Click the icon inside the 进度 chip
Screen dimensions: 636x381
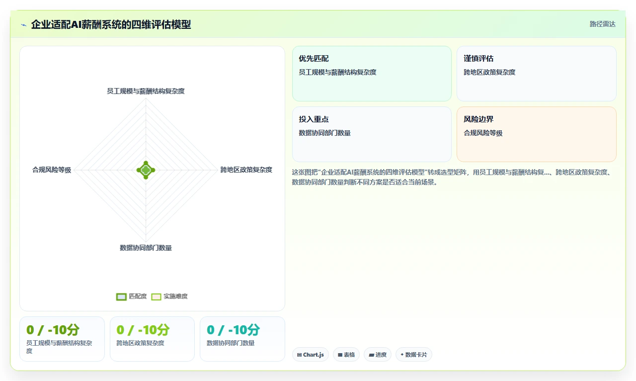pyautogui.click(x=371, y=355)
